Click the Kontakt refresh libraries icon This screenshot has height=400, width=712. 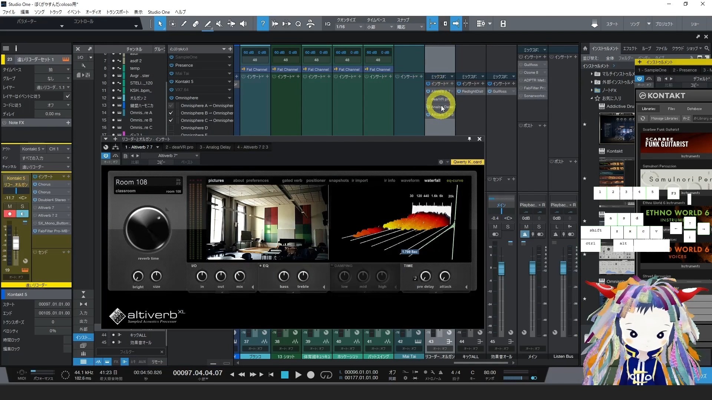click(x=643, y=119)
